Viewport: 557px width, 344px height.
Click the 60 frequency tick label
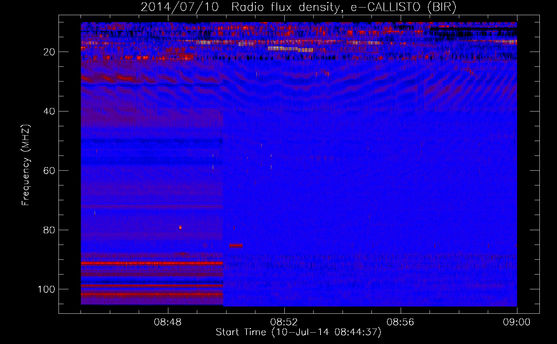click(x=49, y=171)
